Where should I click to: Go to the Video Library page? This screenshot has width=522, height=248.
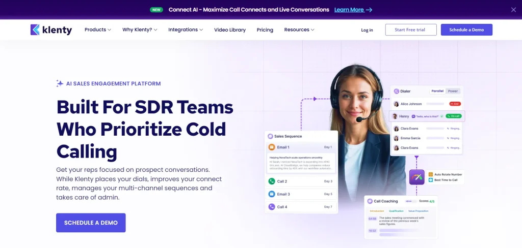(x=230, y=30)
